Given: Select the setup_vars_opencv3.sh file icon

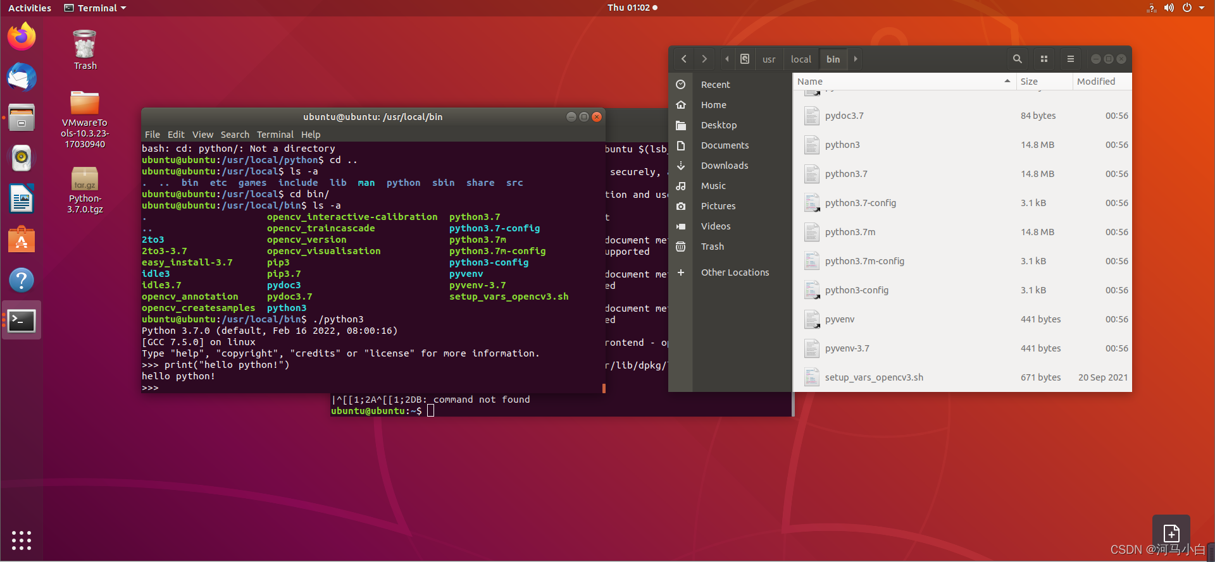Looking at the screenshot, I should pos(812,377).
